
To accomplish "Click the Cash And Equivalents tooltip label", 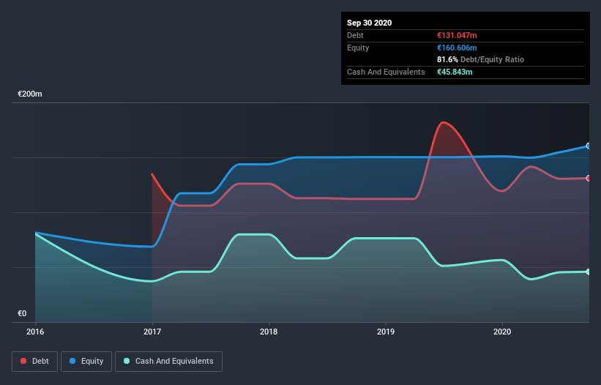I will pos(386,72).
